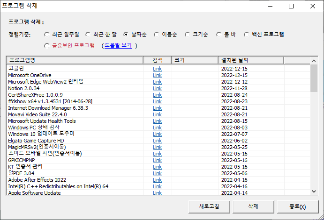Select the Notion 2.0.34 entry

click(158, 88)
